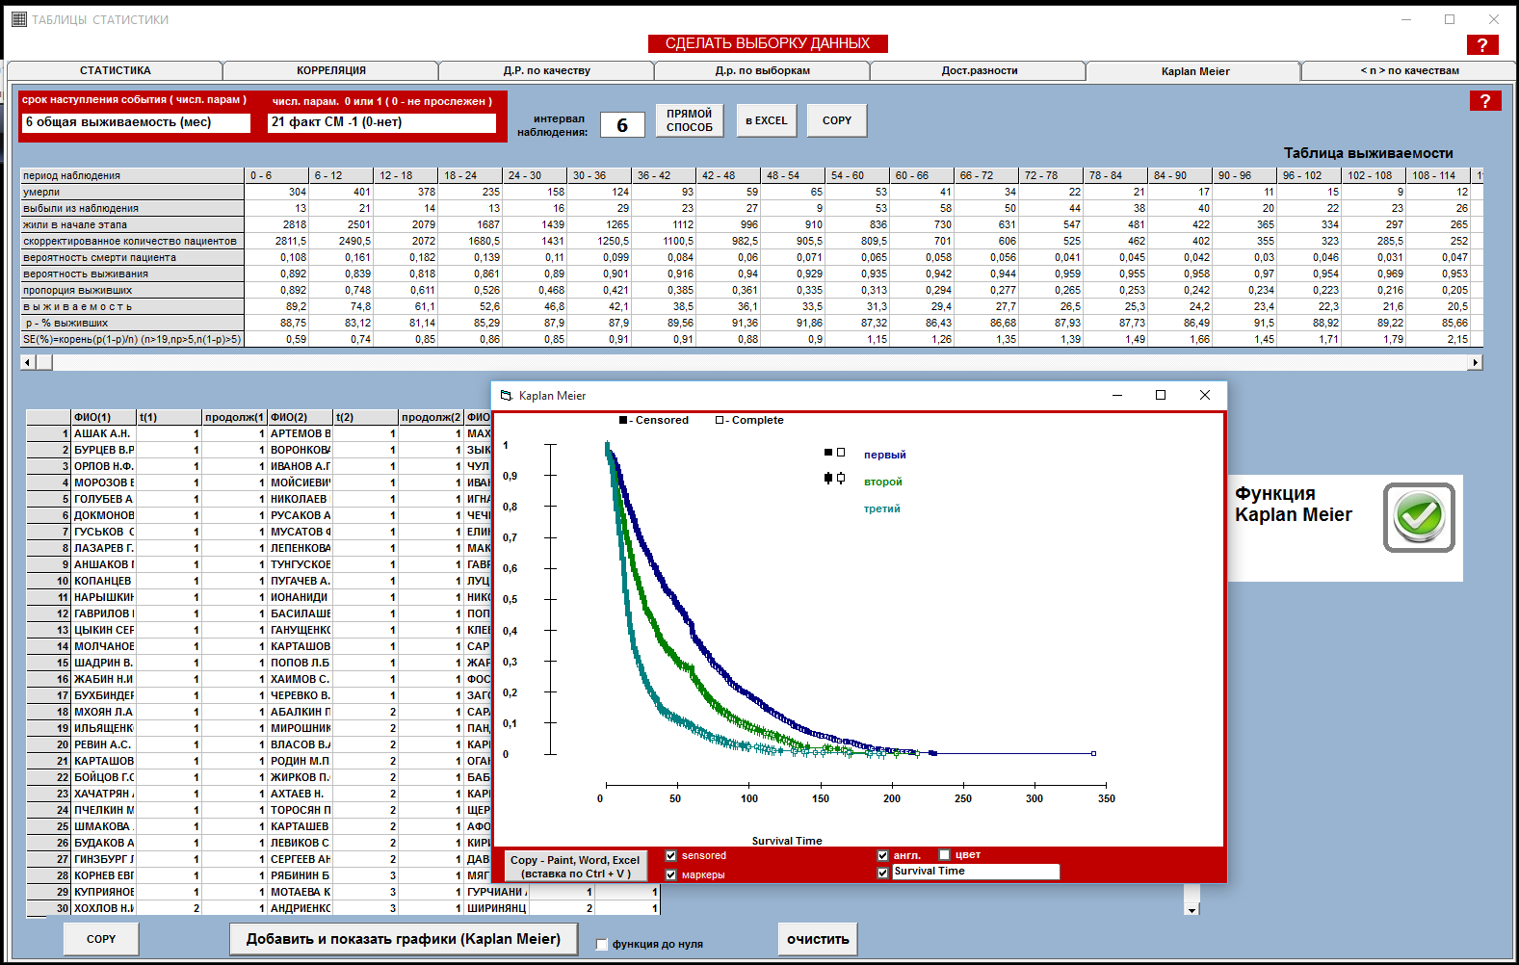Click Добавить и показать графики (Kaplan Meier)
The width and height of the screenshot is (1519, 965).
pyautogui.click(x=403, y=939)
